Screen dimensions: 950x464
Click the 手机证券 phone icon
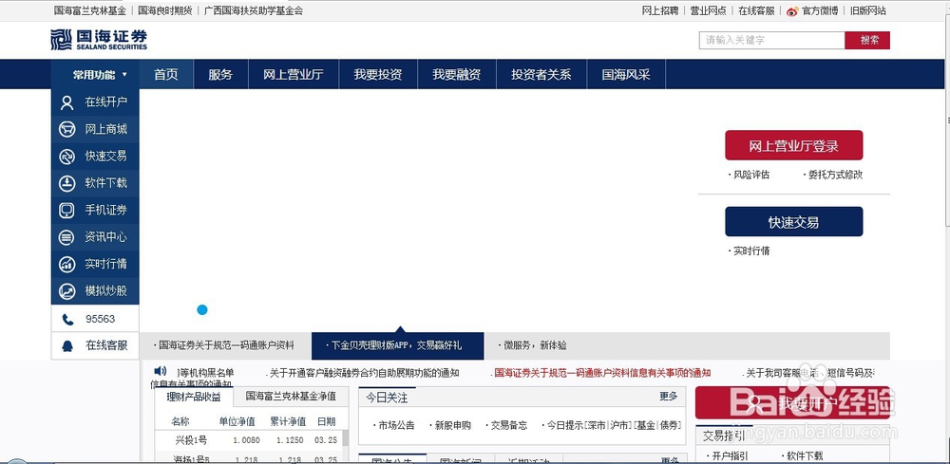click(66, 211)
